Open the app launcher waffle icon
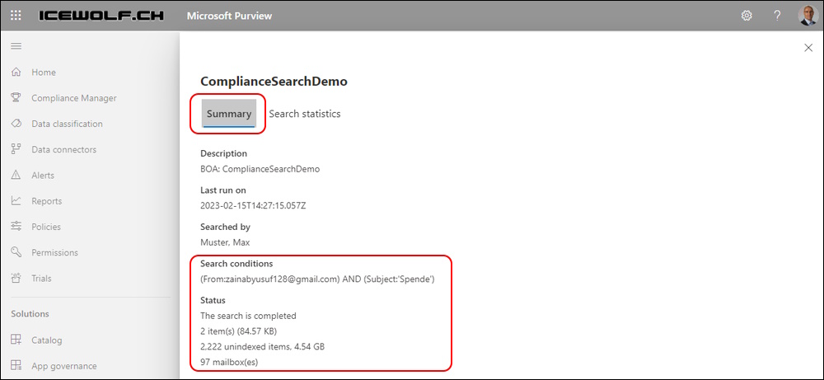 point(16,15)
